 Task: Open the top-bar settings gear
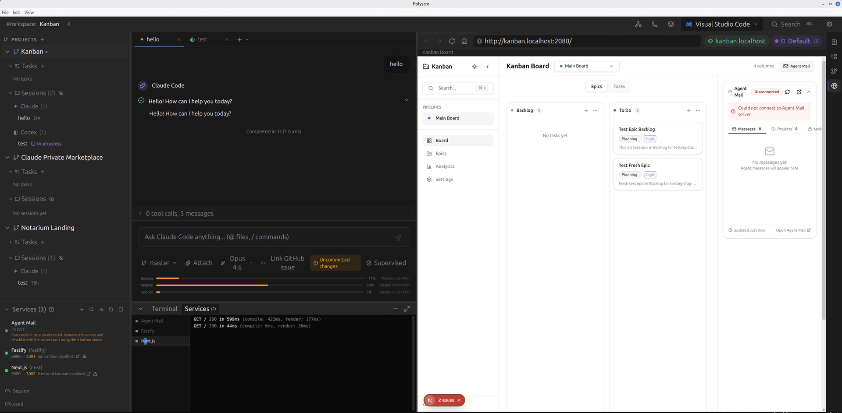click(x=829, y=25)
